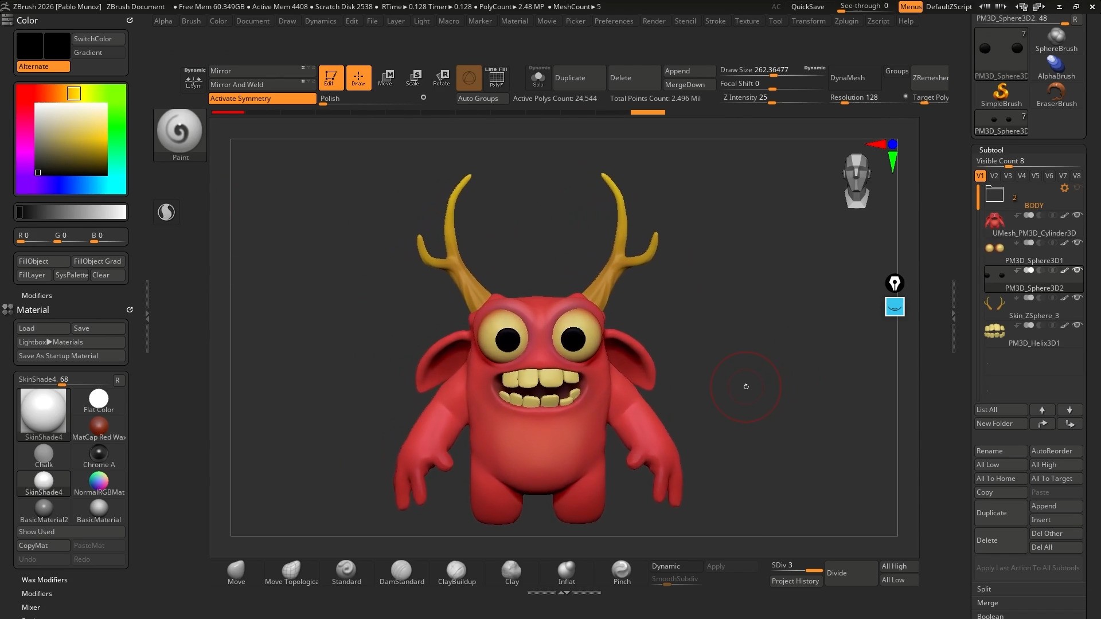Expand the Wax Modifiers section
This screenshot has width=1101, height=619.
(x=44, y=579)
